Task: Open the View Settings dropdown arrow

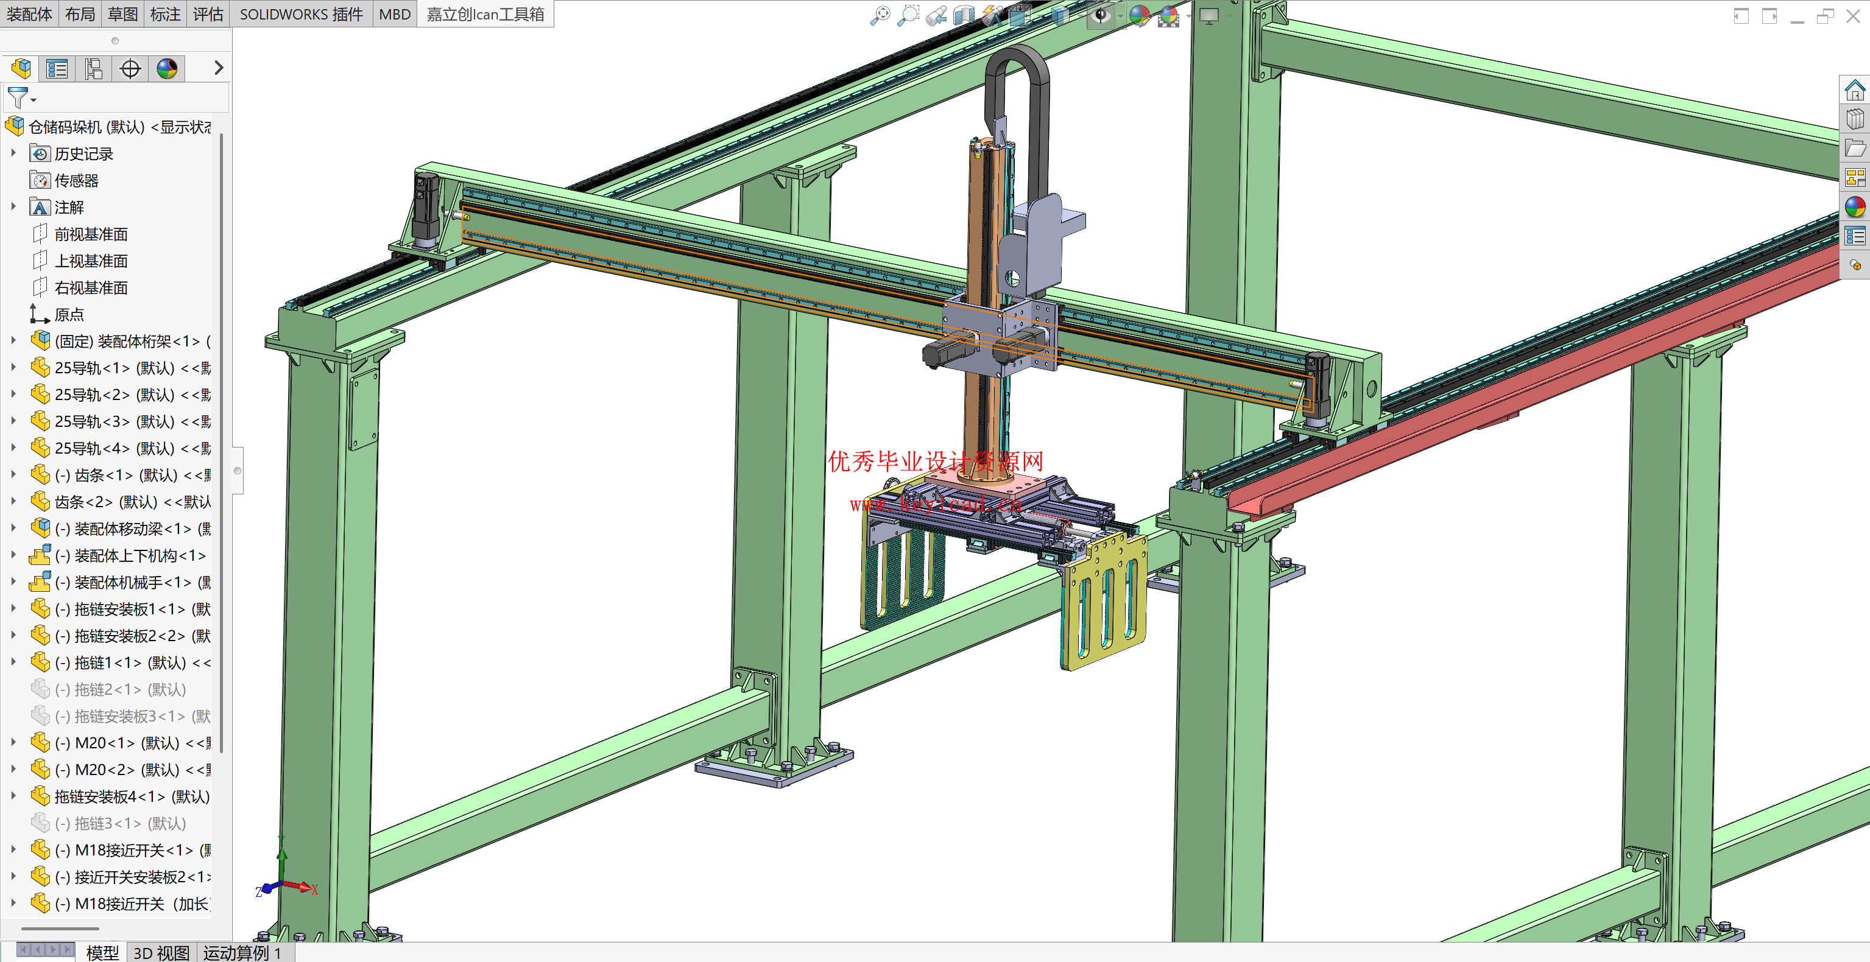Action: (1228, 16)
